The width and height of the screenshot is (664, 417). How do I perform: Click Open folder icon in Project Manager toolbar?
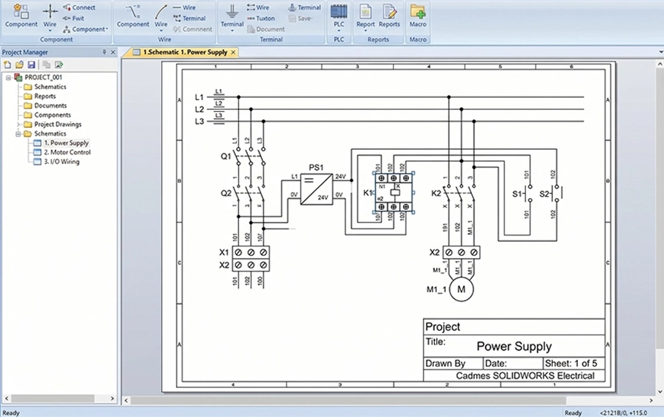19,65
